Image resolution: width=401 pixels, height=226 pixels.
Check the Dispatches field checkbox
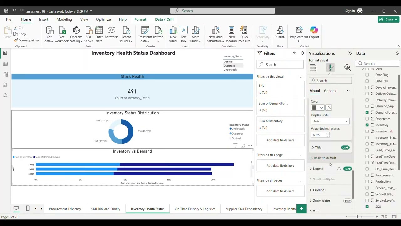click(367, 119)
